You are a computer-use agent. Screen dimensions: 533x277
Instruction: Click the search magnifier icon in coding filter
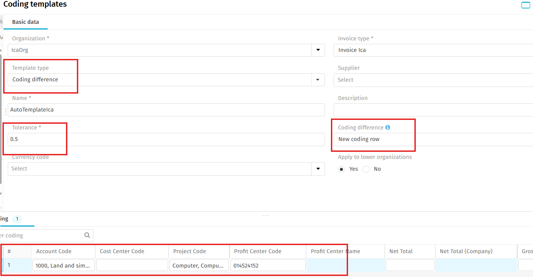click(87, 235)
